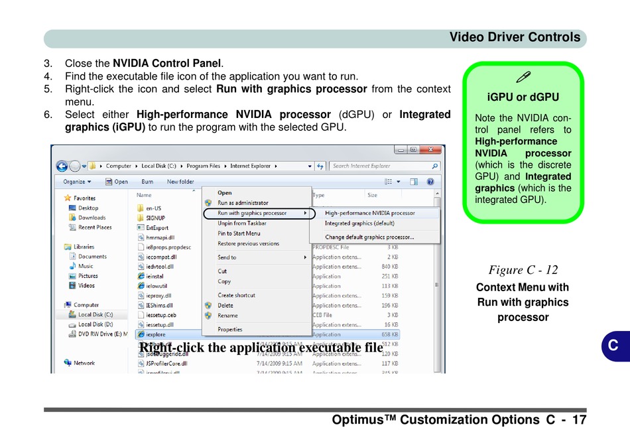This screenshot has width=630, height=443.
Task: Open the Organize dropdown menu
Action: (x=77, y=182)
